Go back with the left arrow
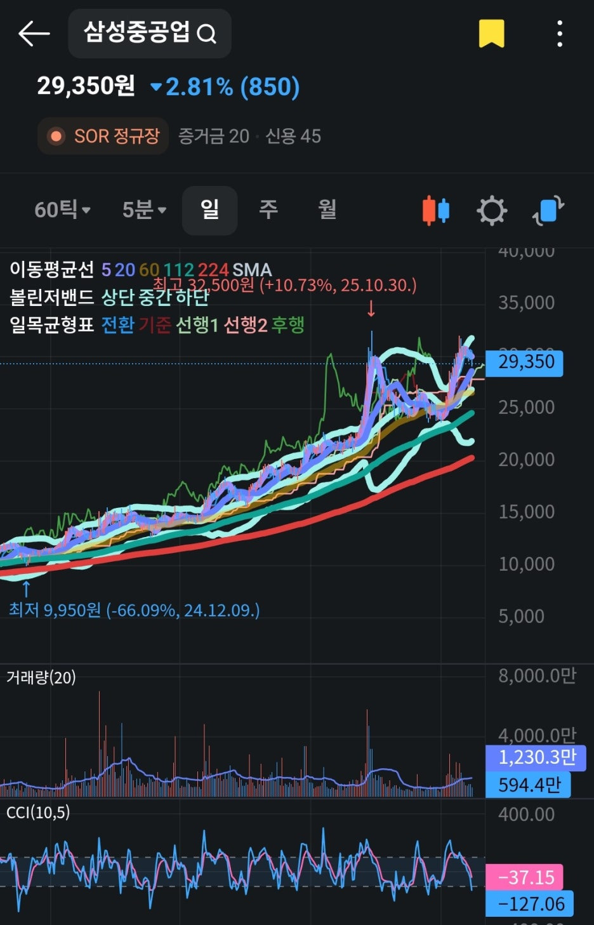 34,34
